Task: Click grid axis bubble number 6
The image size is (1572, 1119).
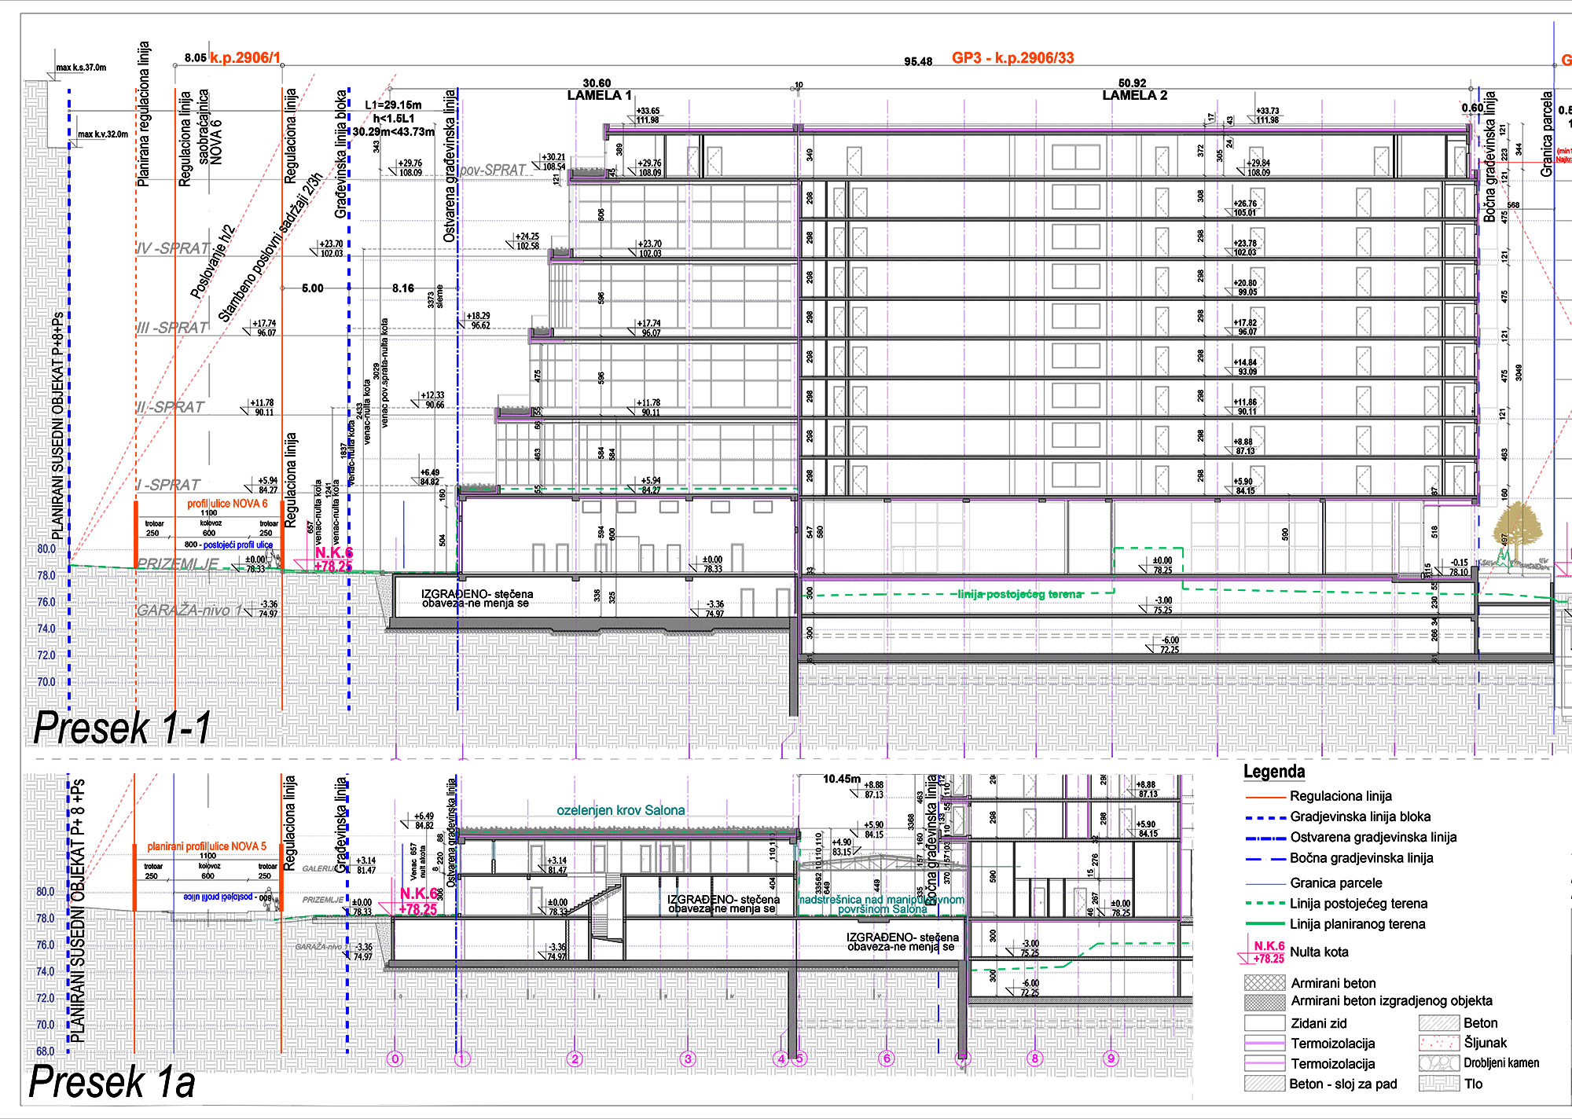Action: click(x=887, y=1058)
